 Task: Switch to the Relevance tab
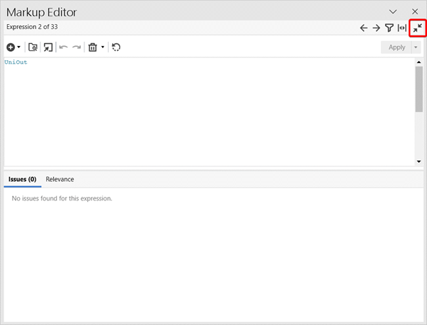pyautogui.click(x=60, y=179)
